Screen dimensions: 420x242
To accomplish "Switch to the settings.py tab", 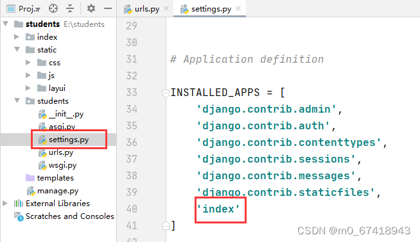I will (211, 9).
